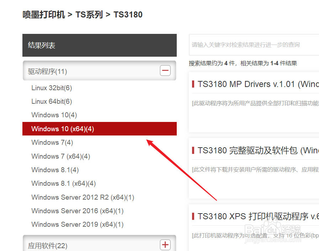Select Windows Server 2012 R2 (x64)(1)
Screen dimensions: 319x251
(83, 198)
